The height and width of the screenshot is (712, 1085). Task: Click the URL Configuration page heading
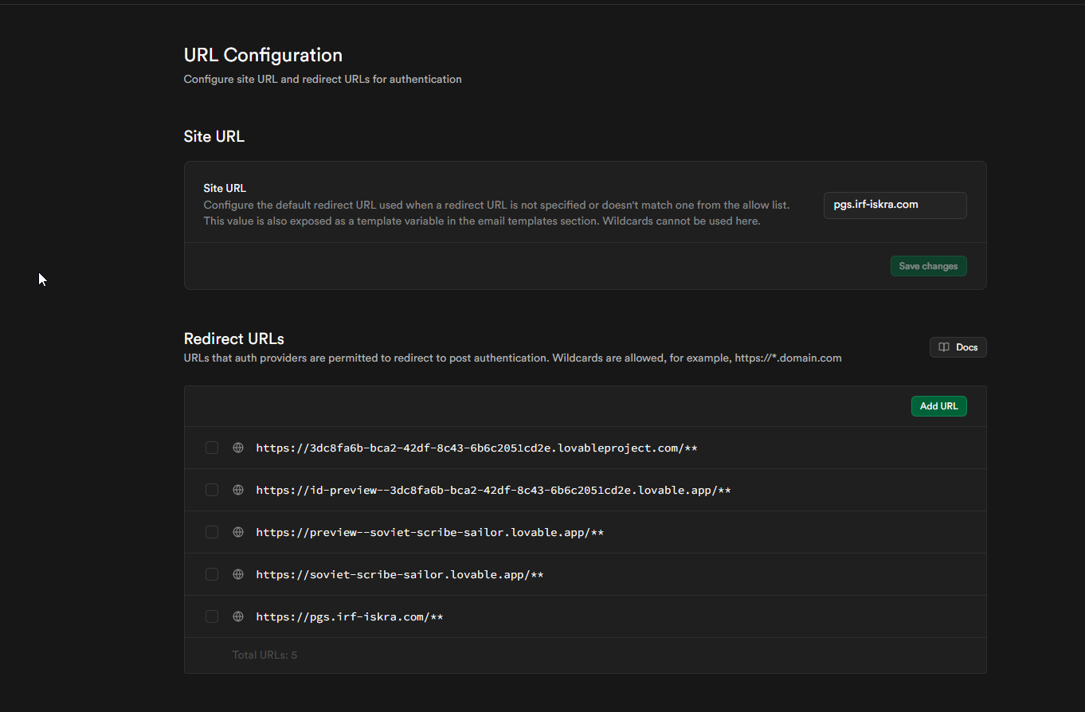tap(263, 55)
